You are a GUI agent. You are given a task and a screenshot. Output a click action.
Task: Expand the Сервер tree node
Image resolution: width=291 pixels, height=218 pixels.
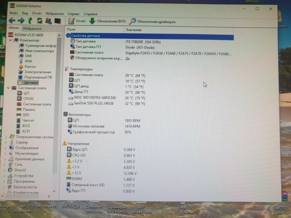point(6,142)
